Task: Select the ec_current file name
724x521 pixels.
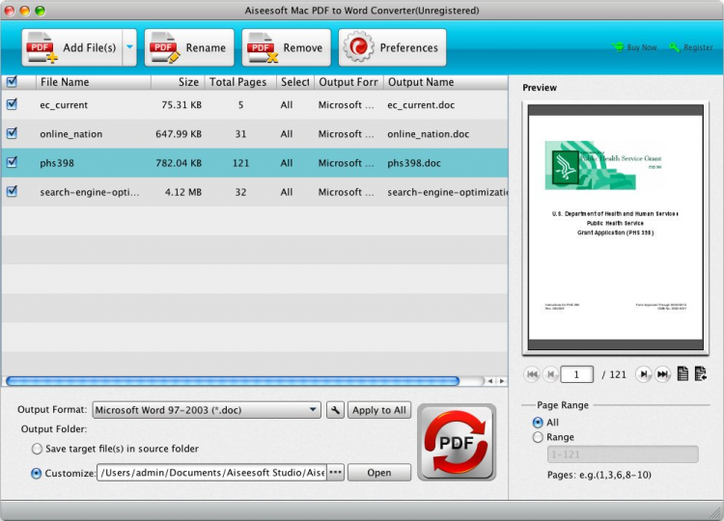Action: pyautogui.click(x=64, y=105)
